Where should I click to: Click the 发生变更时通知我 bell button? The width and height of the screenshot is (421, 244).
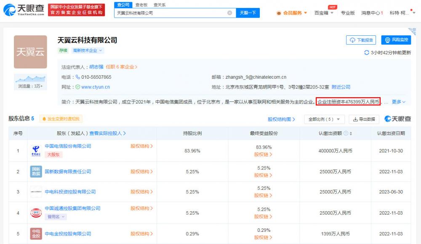(x=61, y=119)
